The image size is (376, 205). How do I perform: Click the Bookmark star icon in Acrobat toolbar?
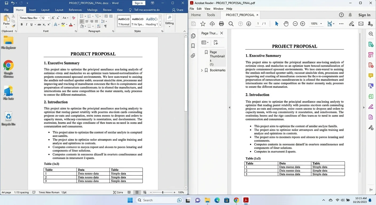click(x=203, y=24)
